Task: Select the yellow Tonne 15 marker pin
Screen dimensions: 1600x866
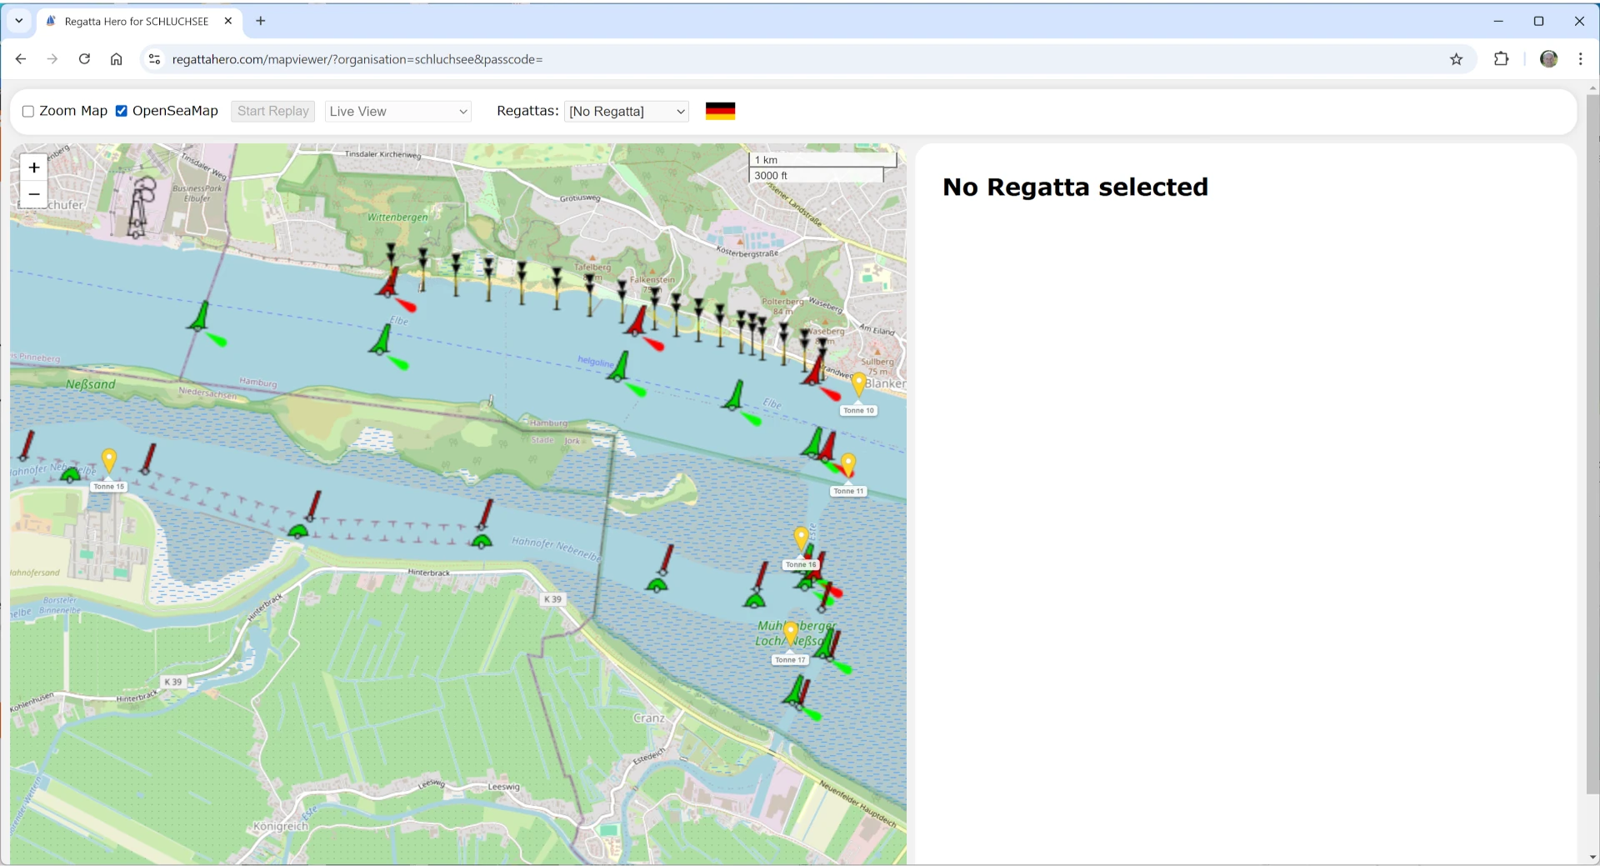Action: tap(109, 460)
